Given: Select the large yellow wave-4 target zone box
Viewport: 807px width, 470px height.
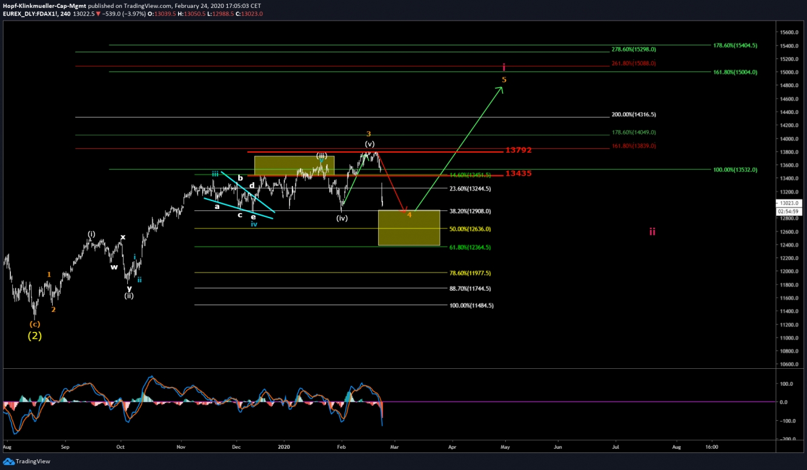Looking at the screenshot, I should pos(409,228).
